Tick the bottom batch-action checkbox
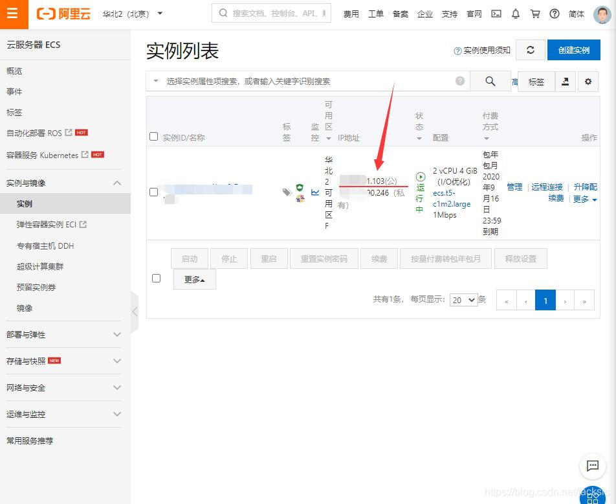616x504 pixels. [x=156, y=278]
